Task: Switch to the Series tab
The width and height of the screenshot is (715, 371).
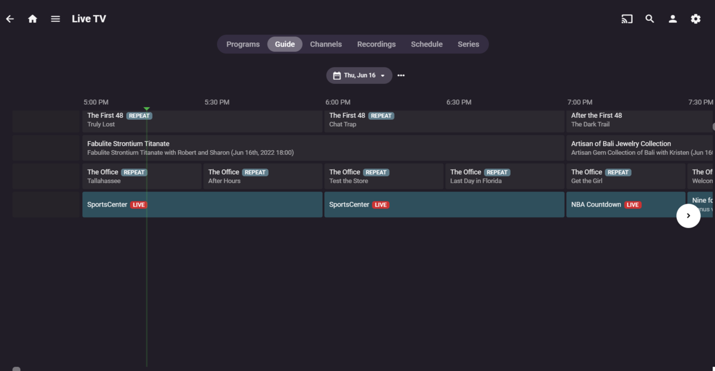Action: (468, 44)
